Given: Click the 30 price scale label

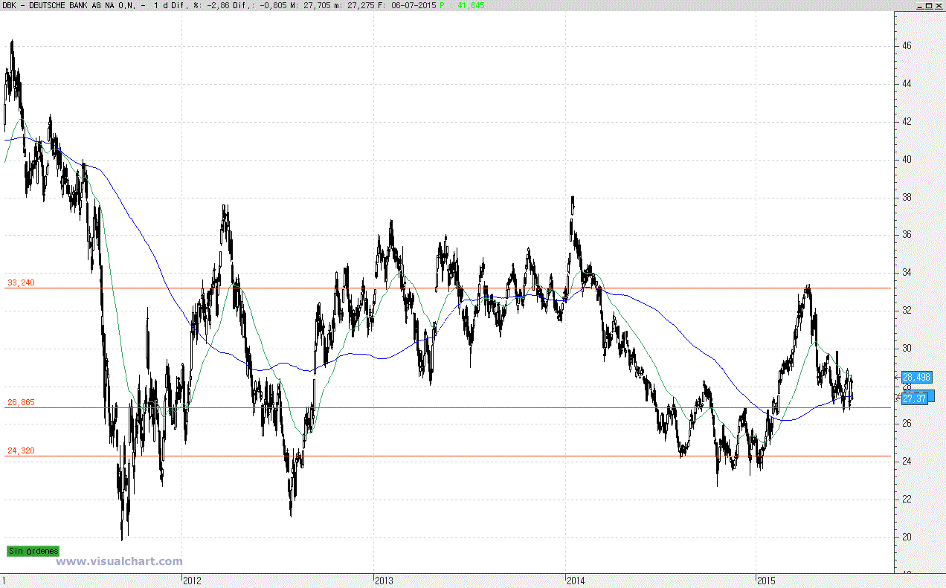Looking at the screenshot, I should (907, 348).
